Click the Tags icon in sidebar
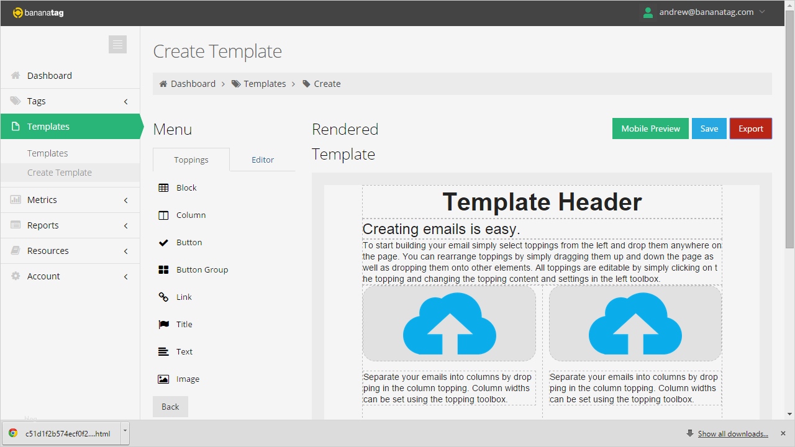Viewport: 795px width, 447px height. click(x=16, y=101)
